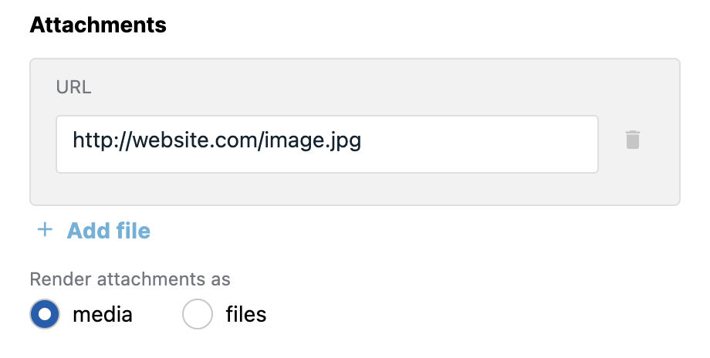Click the URL label above the field

(x=73, y=87)
